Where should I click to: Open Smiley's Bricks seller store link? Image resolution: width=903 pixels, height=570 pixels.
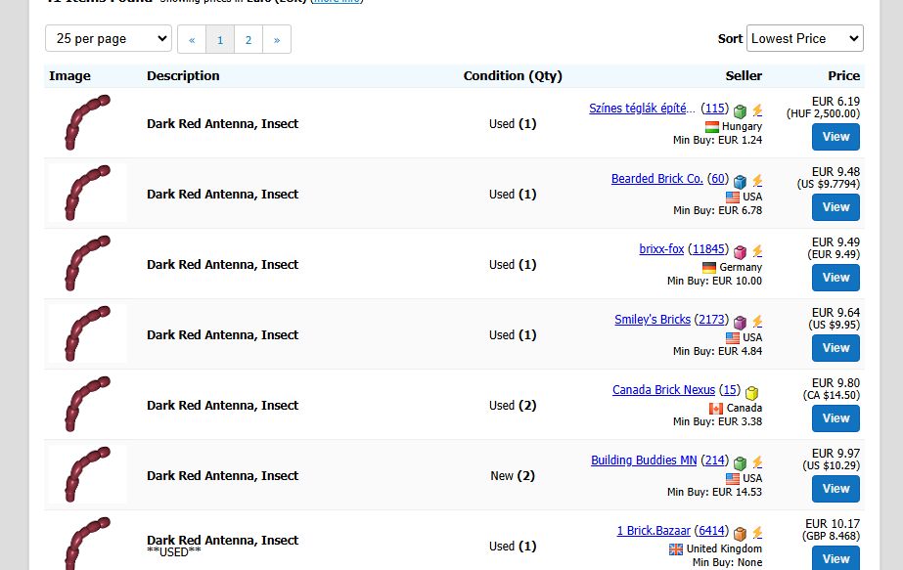coord(653,320)
